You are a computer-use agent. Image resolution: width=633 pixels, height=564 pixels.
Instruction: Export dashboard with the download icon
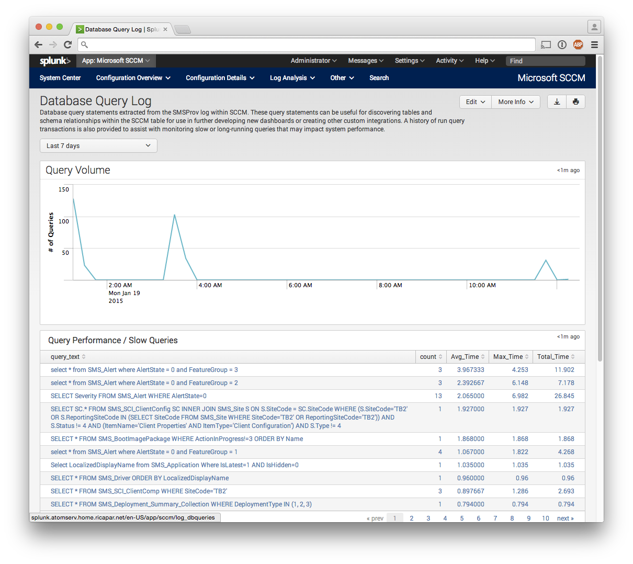click(557, 102)
